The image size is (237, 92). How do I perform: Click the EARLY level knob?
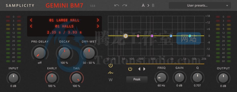(52, 78)
